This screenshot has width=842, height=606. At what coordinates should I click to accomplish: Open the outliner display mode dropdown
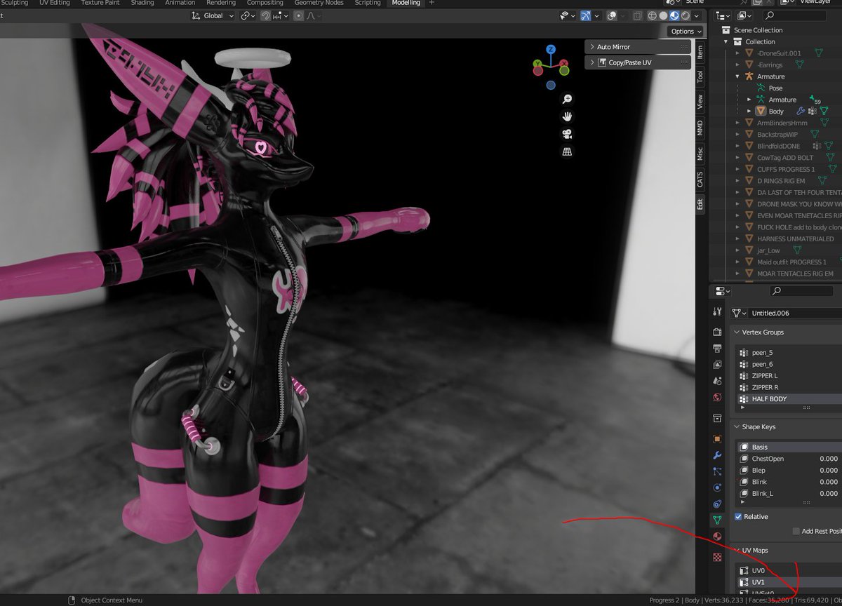744,15
